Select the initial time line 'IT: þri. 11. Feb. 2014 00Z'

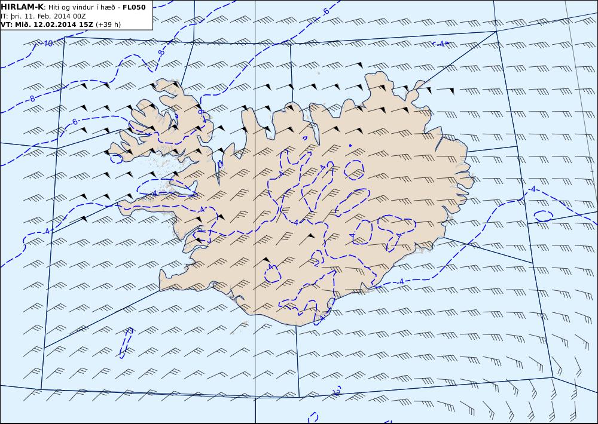click(43, 16)
